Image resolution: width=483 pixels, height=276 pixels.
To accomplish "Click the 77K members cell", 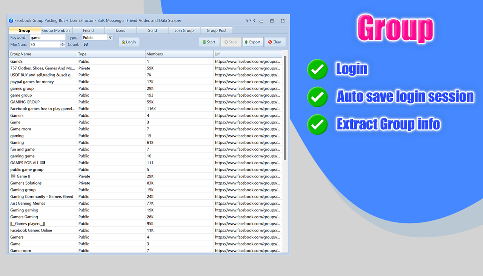I will point(179,203).
